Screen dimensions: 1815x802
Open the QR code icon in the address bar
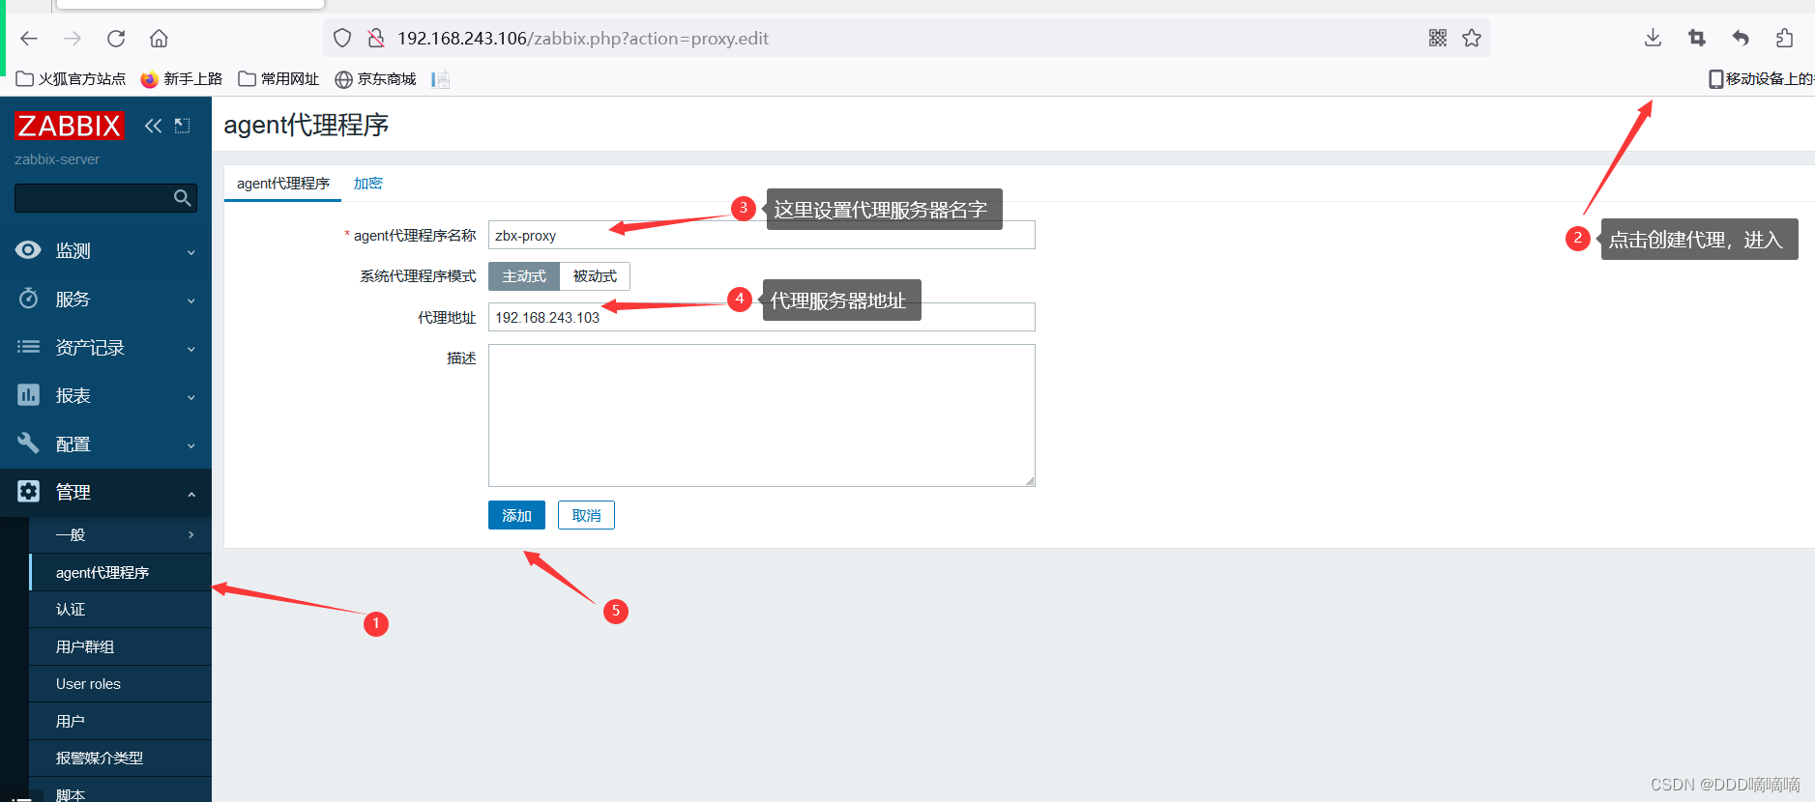click(1438, 38)
